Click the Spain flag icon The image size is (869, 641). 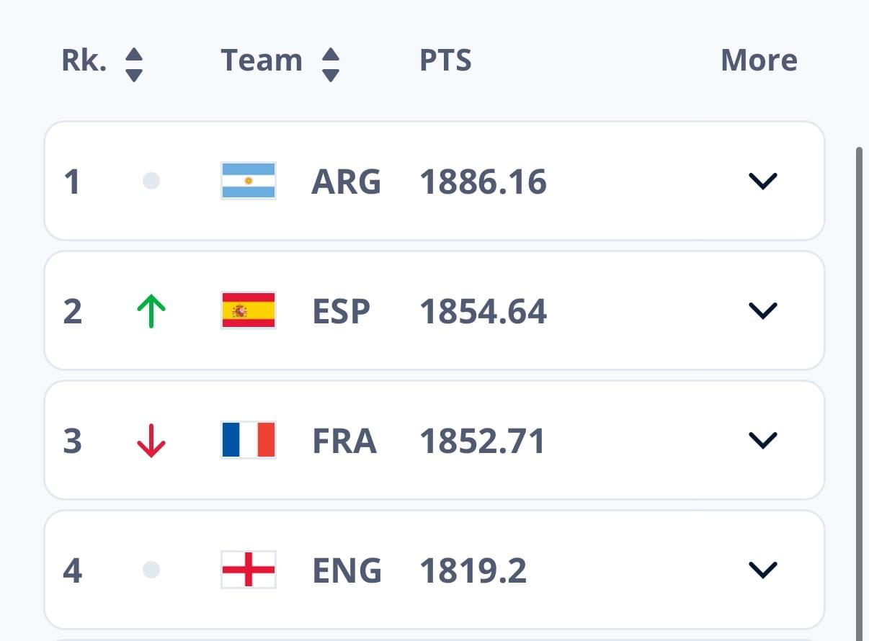point(249,310)
